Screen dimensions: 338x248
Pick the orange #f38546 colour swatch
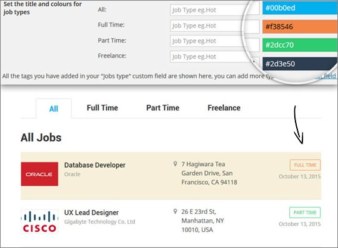coord(300,27)
